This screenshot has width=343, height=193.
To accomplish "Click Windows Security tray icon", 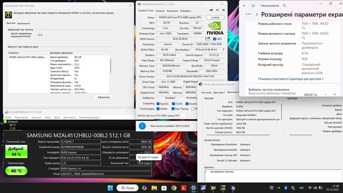I will pyautogui.click(x=293, y=188).
